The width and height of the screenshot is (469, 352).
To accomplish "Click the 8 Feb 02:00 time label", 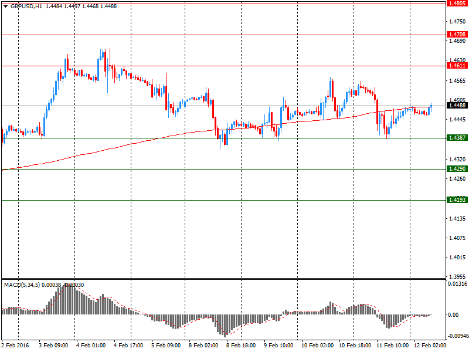I will 203,346.
